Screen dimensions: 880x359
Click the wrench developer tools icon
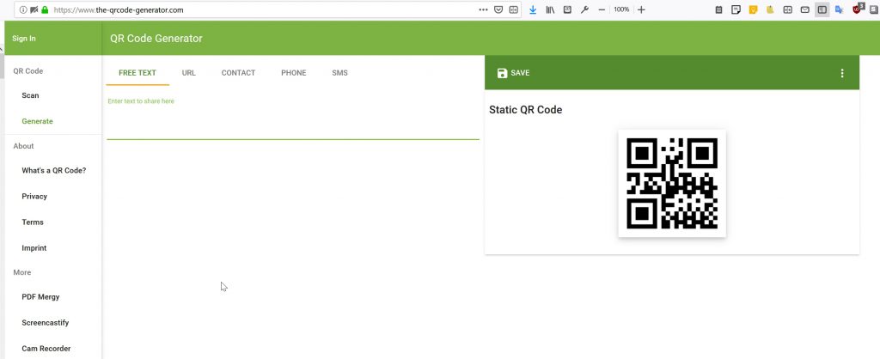584,9
